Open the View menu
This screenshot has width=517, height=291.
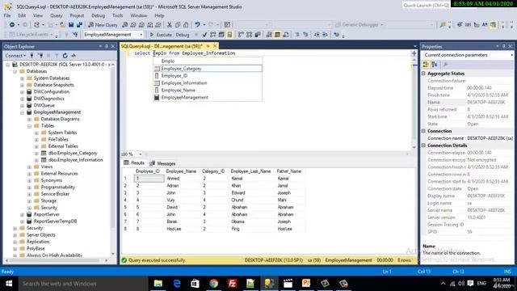tap(38, 15)
